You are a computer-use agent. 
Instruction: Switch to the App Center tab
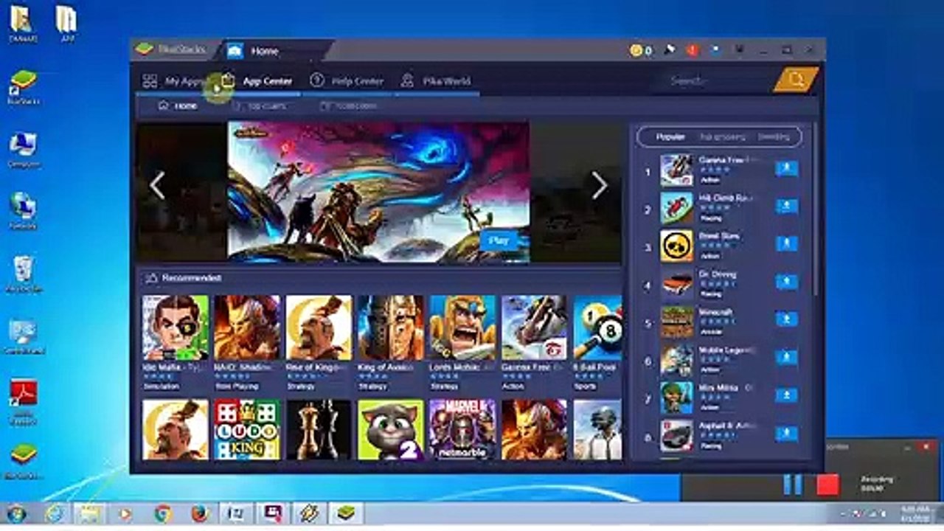click(x=257, y=81)
